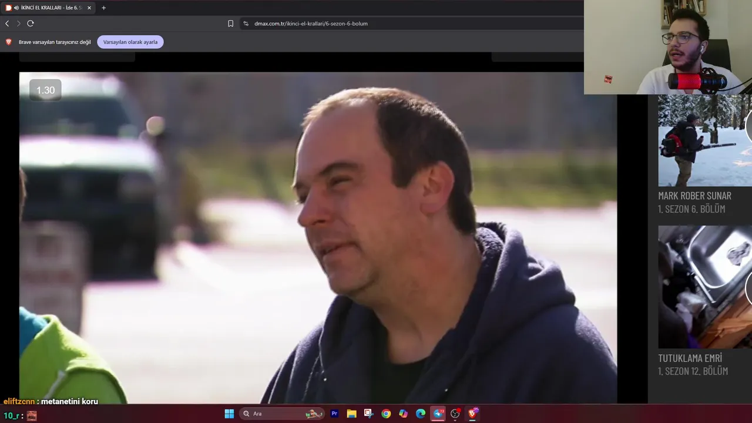
Task: Click the main video player area
Action: coord(318,237)
